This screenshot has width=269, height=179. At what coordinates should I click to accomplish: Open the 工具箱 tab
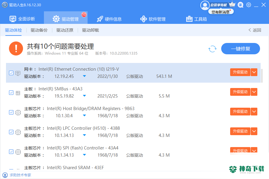point(196,19)
